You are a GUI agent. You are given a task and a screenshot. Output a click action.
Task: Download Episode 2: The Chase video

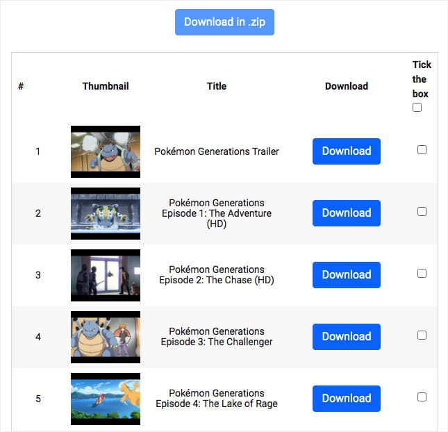pyautogui.click(x=347, y=275)
